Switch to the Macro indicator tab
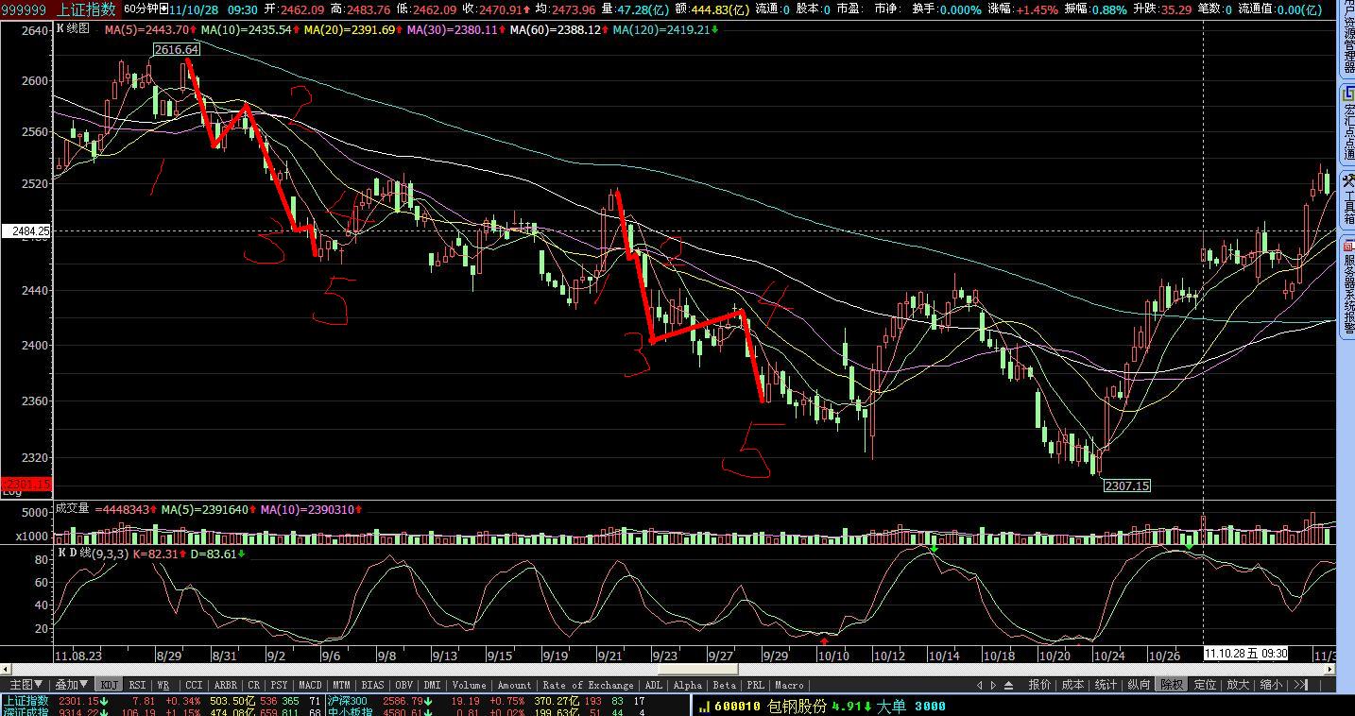 click(788, 685)
